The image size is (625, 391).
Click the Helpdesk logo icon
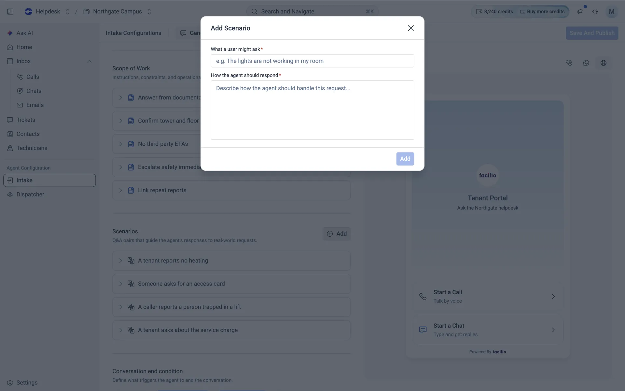pyautogui.click(x=28, y=11)
